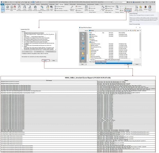Expand the Select panel dropdown
Screen dimensions: 159x153
(x=3, y=12)
